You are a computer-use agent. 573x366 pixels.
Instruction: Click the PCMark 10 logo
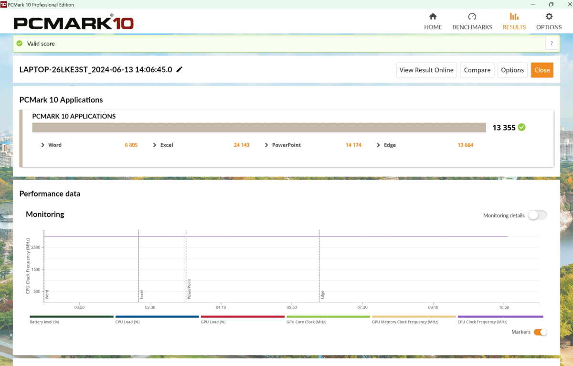(74, 22)
